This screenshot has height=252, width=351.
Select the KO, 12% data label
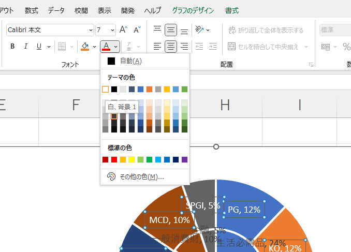(285, 248)
